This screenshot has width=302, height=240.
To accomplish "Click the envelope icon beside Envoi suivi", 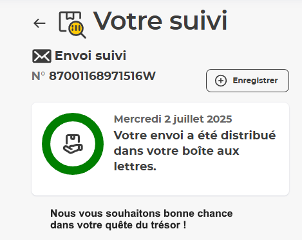I will pyautogui.click(x=42, y=56).
